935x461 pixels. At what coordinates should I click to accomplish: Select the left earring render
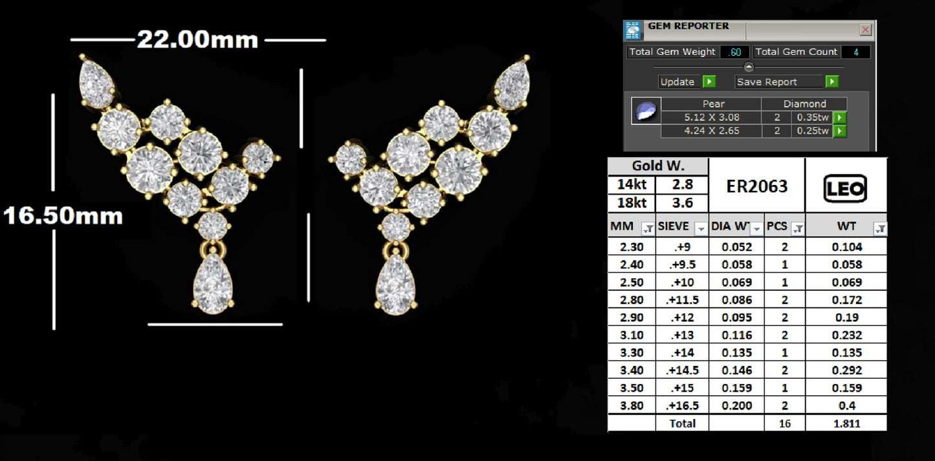[x=179, y=184]
